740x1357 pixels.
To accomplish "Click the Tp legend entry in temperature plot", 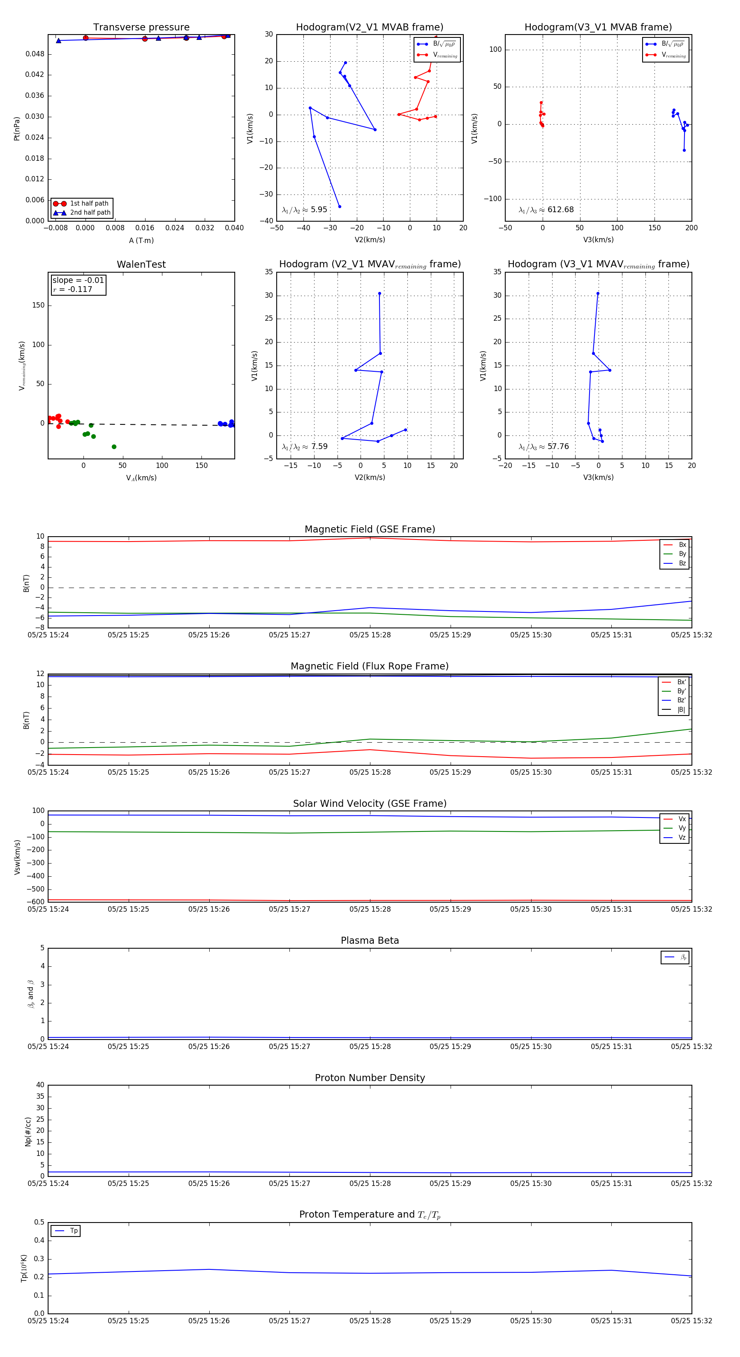I will point(66,1231).
